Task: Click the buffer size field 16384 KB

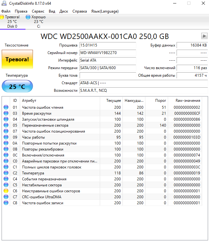Action: [x=192, y=45]
